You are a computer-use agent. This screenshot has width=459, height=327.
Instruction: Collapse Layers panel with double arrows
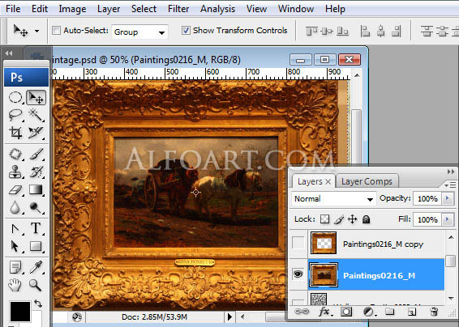pos(451,172)
